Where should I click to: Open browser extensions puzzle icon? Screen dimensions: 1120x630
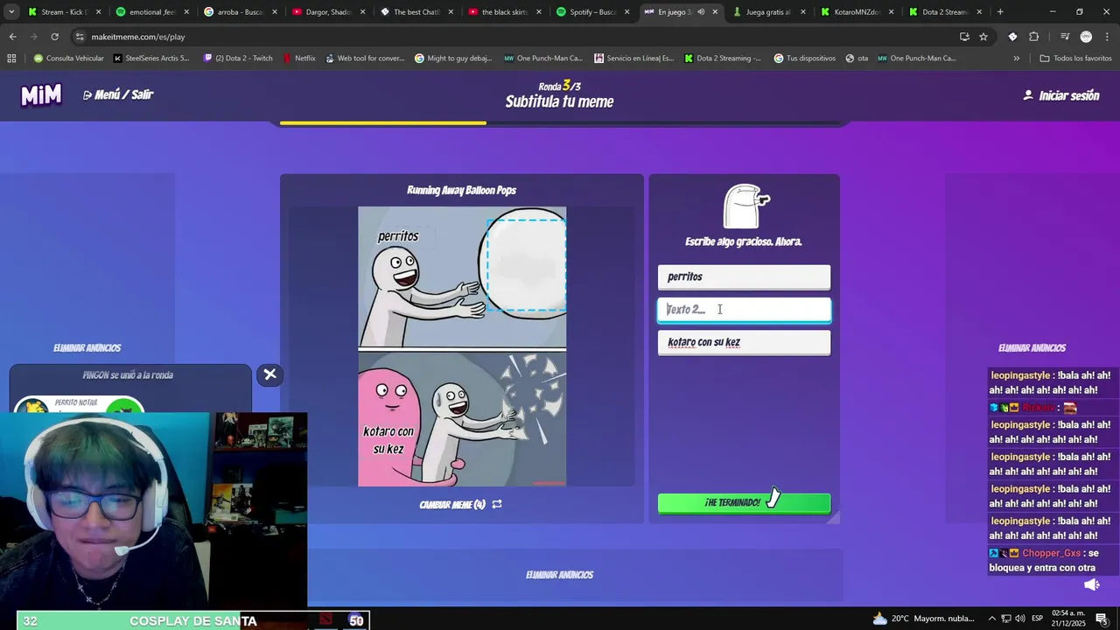tap(1033, 37)
